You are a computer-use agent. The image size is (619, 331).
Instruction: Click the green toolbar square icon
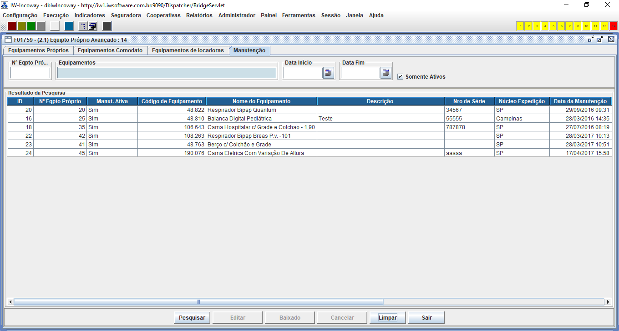tap(31, 26)
